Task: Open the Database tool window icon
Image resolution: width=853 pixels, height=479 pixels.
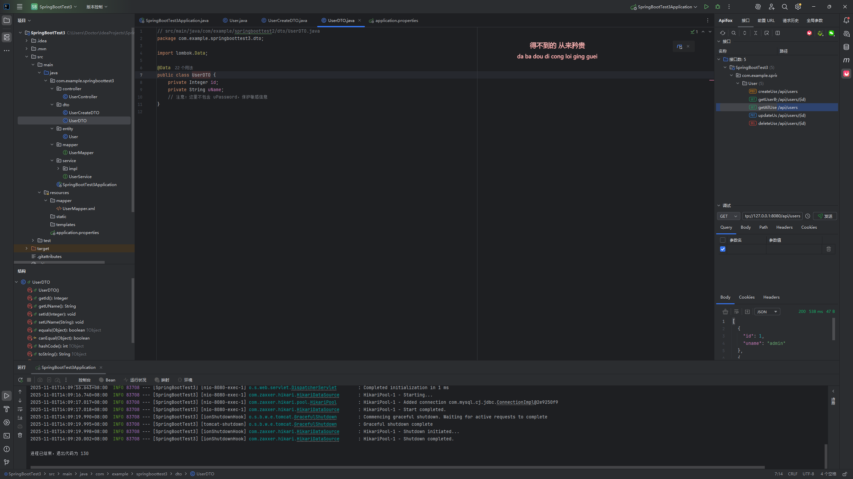Action: pos(846,47)
